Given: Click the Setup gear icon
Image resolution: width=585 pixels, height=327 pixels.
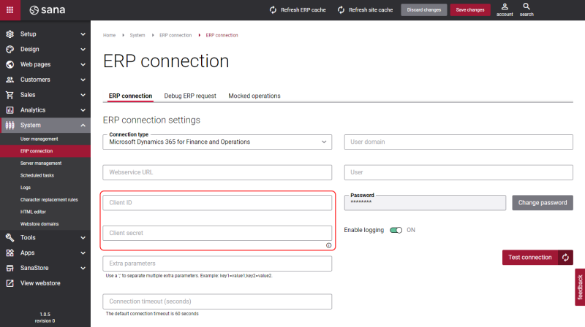Looking at the screenshot, I should 10,34.
